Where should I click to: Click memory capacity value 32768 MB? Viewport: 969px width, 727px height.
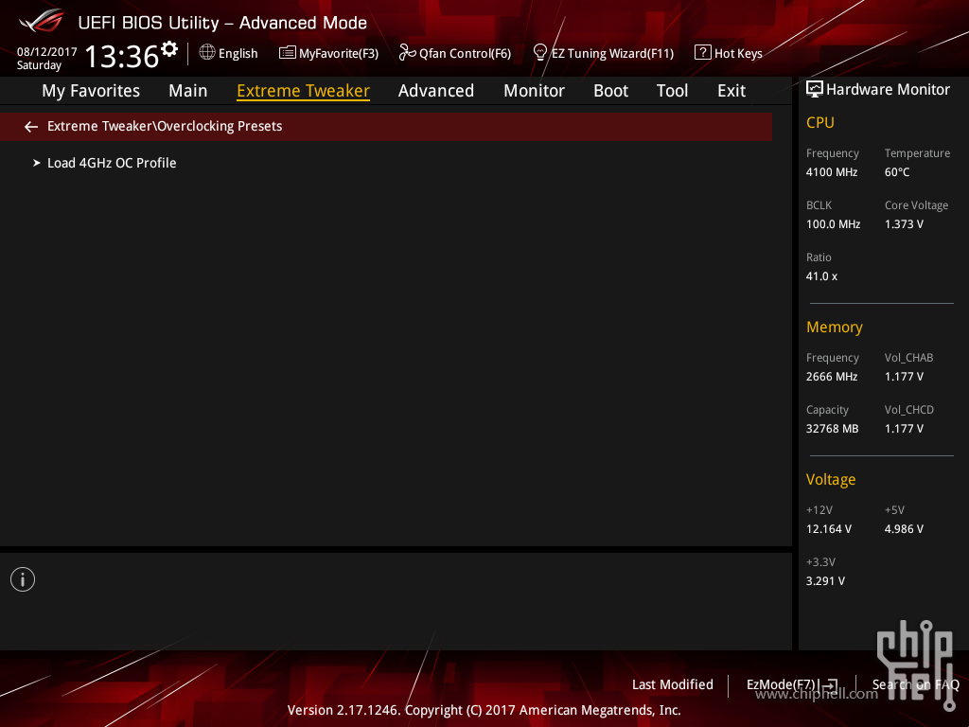(833, 429)
